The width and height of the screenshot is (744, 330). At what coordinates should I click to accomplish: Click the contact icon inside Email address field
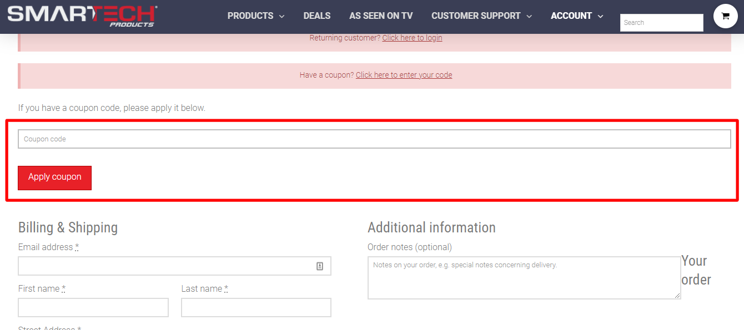point(320,266)
